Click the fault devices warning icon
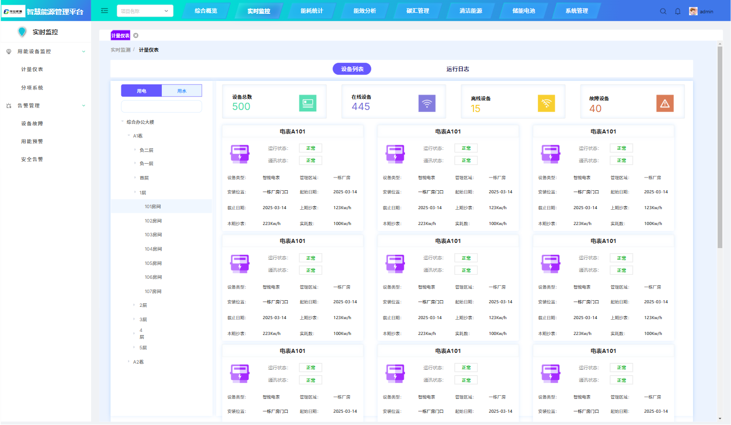Viewport: 731px width, 425px height. tap(665, 103)
